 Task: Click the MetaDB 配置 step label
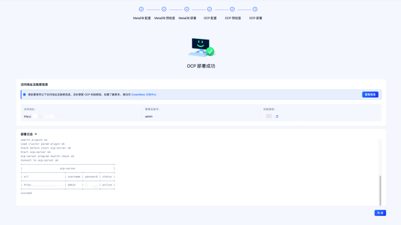pyautogui.click(x=142, y=18)
